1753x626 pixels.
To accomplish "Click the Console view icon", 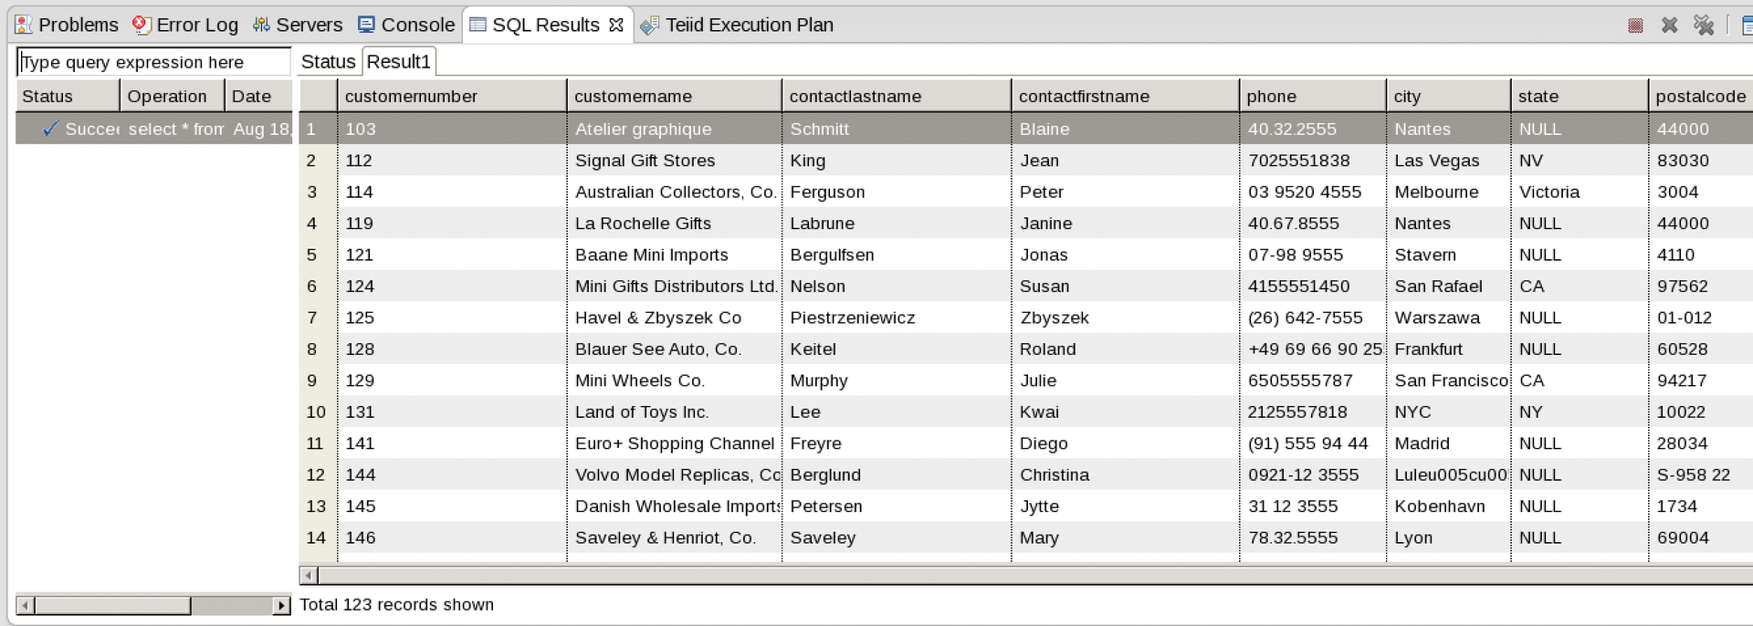I will pyautogui.click(x=367, y=25).
